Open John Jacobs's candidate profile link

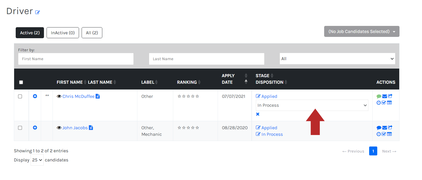(x=75, y=128)
